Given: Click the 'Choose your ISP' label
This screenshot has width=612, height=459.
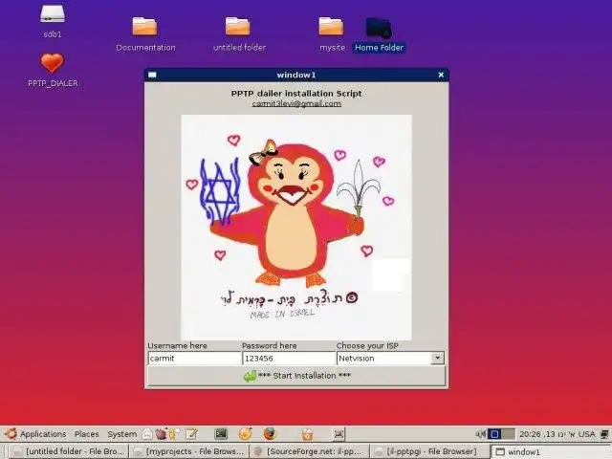Looking at the screenshot, I should coord(367,346).
